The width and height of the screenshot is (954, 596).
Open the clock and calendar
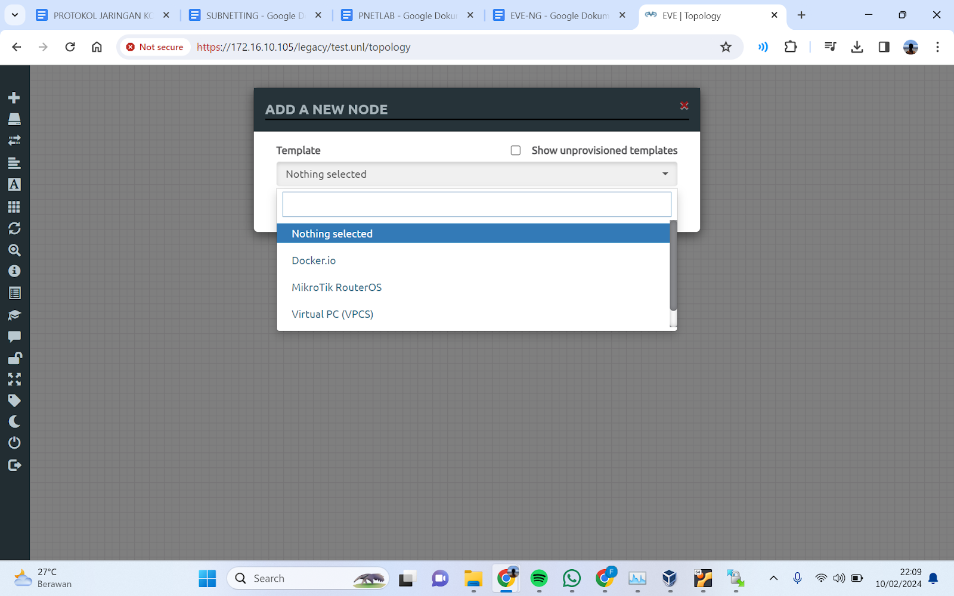click(x=899, y=578)
